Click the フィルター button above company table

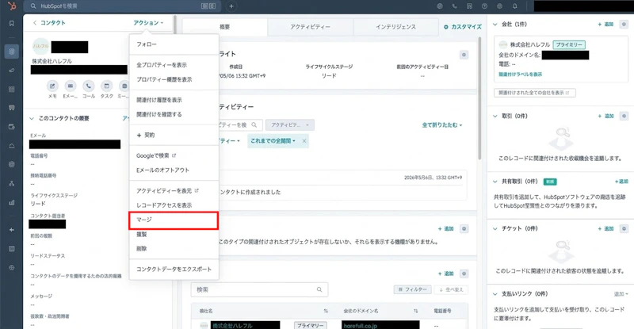tap(412, 289)
